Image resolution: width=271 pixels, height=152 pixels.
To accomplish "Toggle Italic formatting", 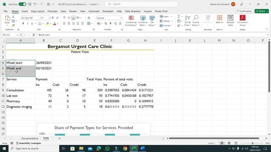I will coord(28,24).
